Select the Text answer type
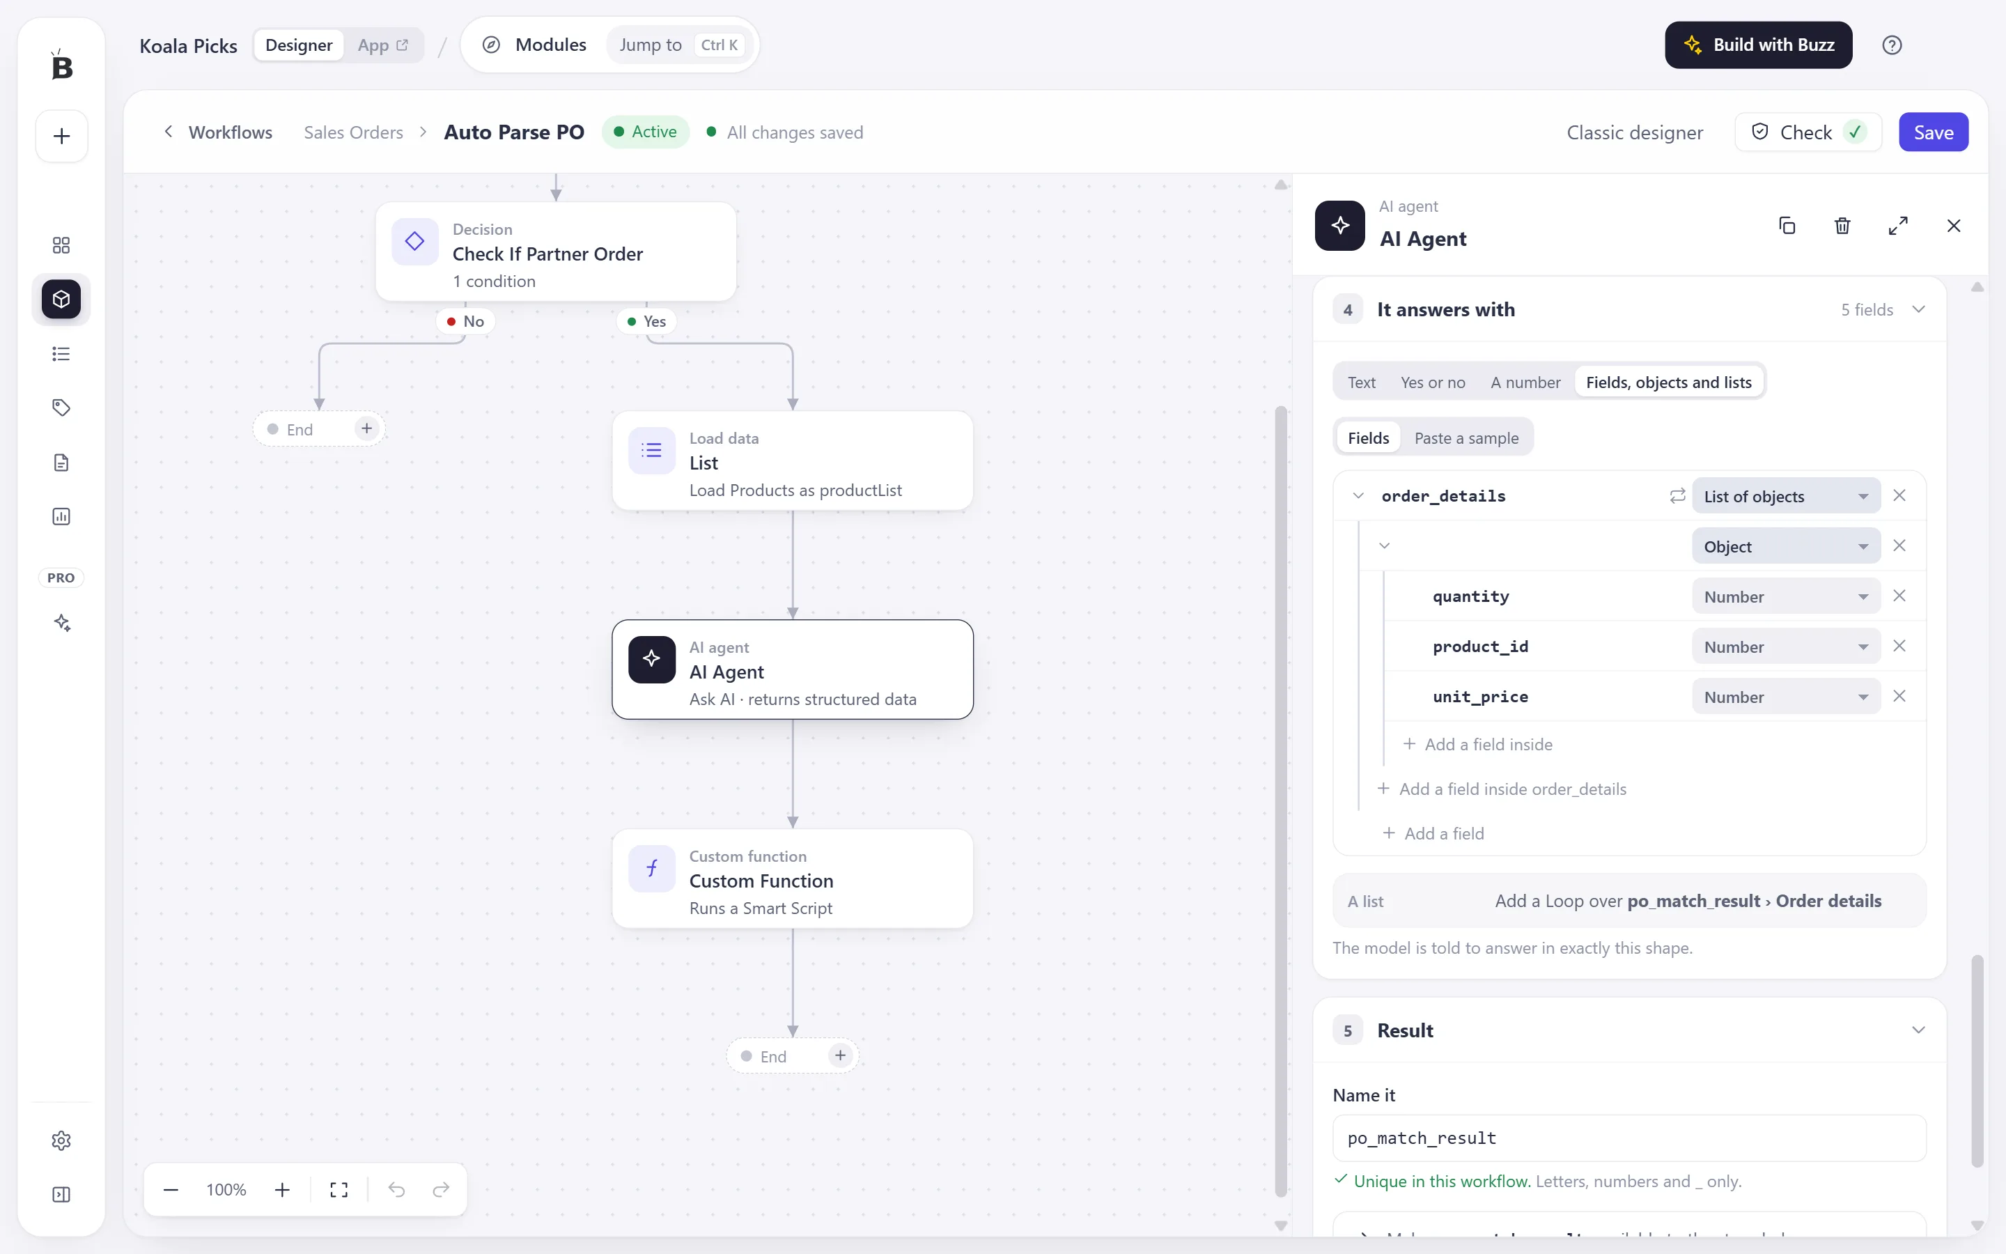Image resolution: width=2006 pixels, height=1254 pixels. 1361,382
